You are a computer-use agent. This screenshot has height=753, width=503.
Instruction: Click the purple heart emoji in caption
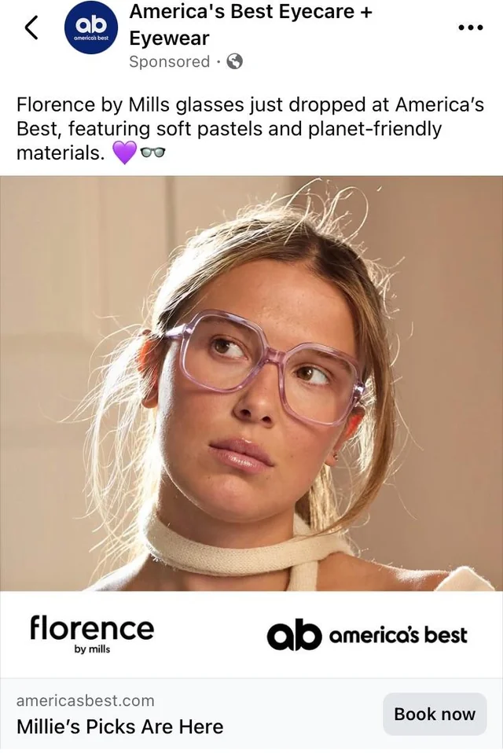coord(125,152)
